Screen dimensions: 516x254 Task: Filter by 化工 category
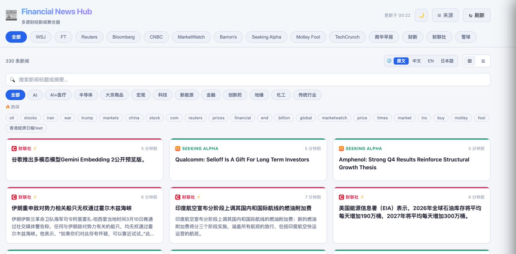(281, 95)
